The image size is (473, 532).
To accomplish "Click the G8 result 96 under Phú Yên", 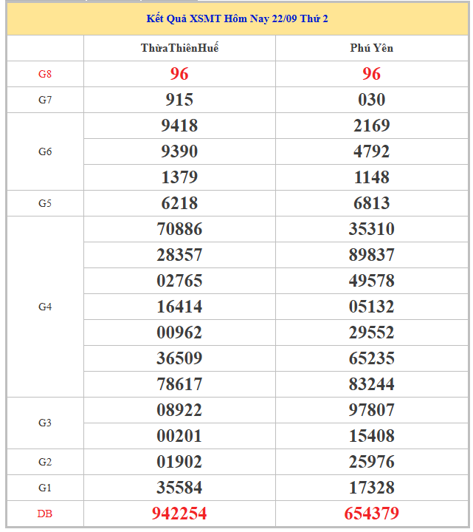I will click(371, 74).
